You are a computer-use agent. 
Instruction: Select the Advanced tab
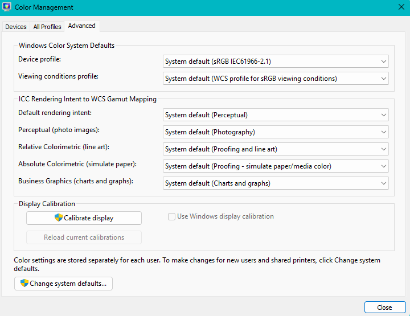pyautogui.click(x=81, y=26)
